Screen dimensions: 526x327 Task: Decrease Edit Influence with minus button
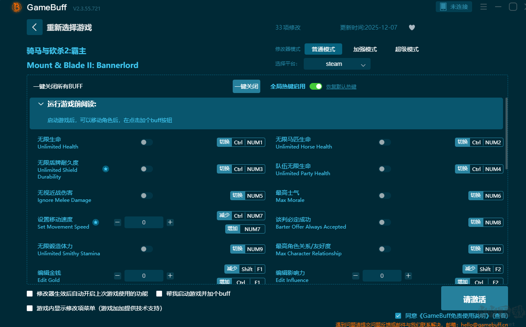click(x=356, y=276)
